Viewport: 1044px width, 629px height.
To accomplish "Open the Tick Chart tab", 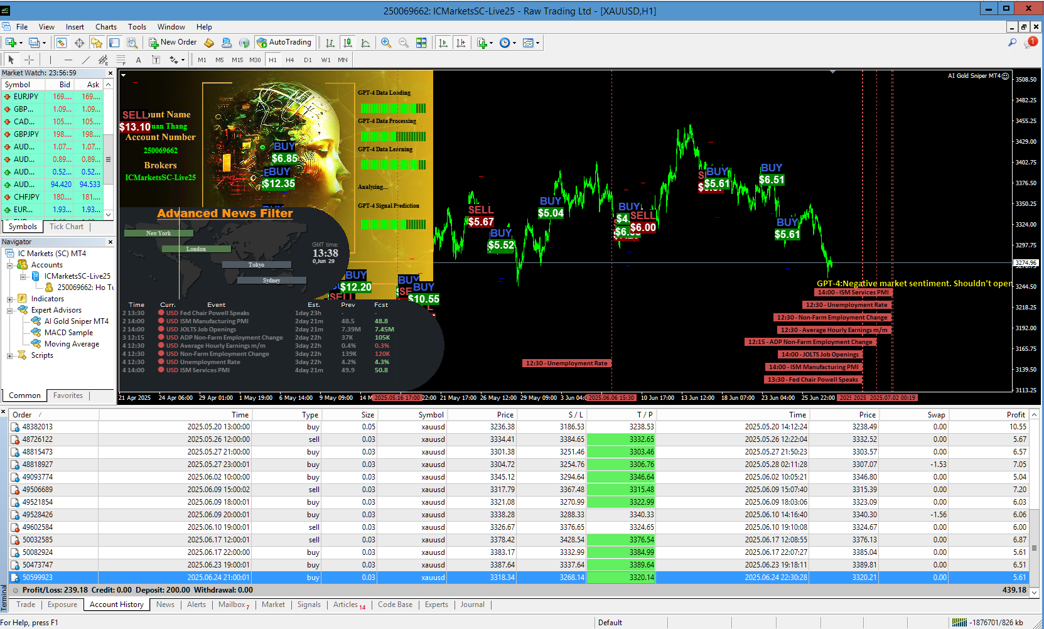I will (x=66, y=227).
